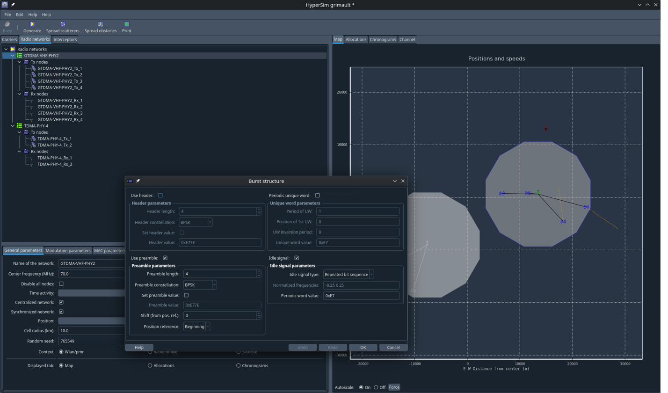
Task: Select the Chronograms displayed tab radio button
Action: [x=239, y=365]
